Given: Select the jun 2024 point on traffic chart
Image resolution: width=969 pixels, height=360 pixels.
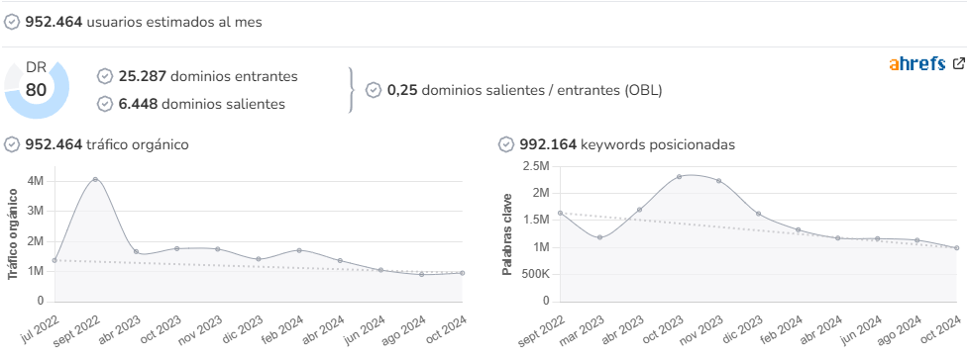Looking at the screenshot, I should point(380,270).
